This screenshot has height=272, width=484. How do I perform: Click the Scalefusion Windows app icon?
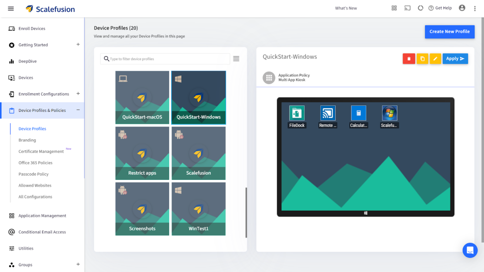coord(389,113)
